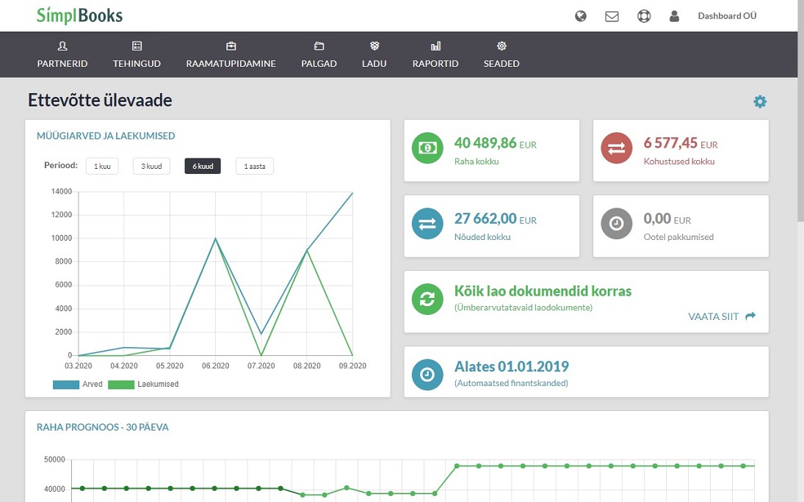The height and width of the screenshot is (502, 804).
Task: Click the SimplBooks logo
Action: [x=79, y=15]
